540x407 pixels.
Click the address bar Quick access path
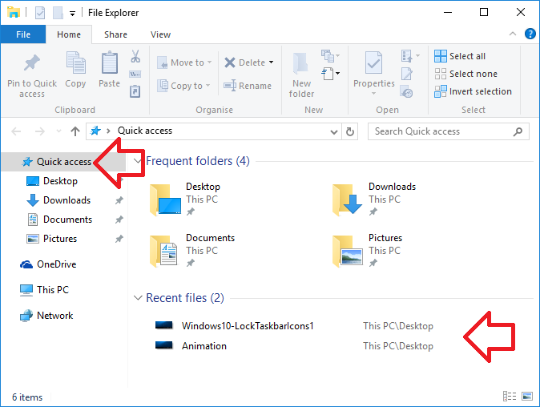click(145, 131)
